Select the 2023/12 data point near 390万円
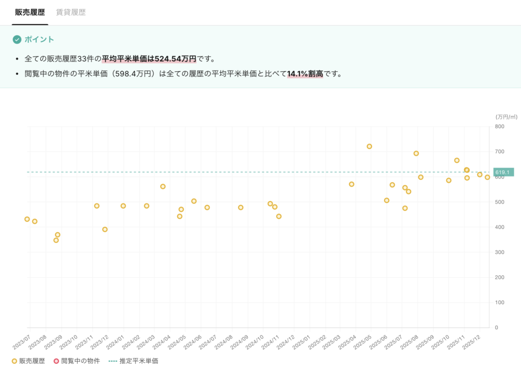521x375 pixels. (x=105, y=229)
